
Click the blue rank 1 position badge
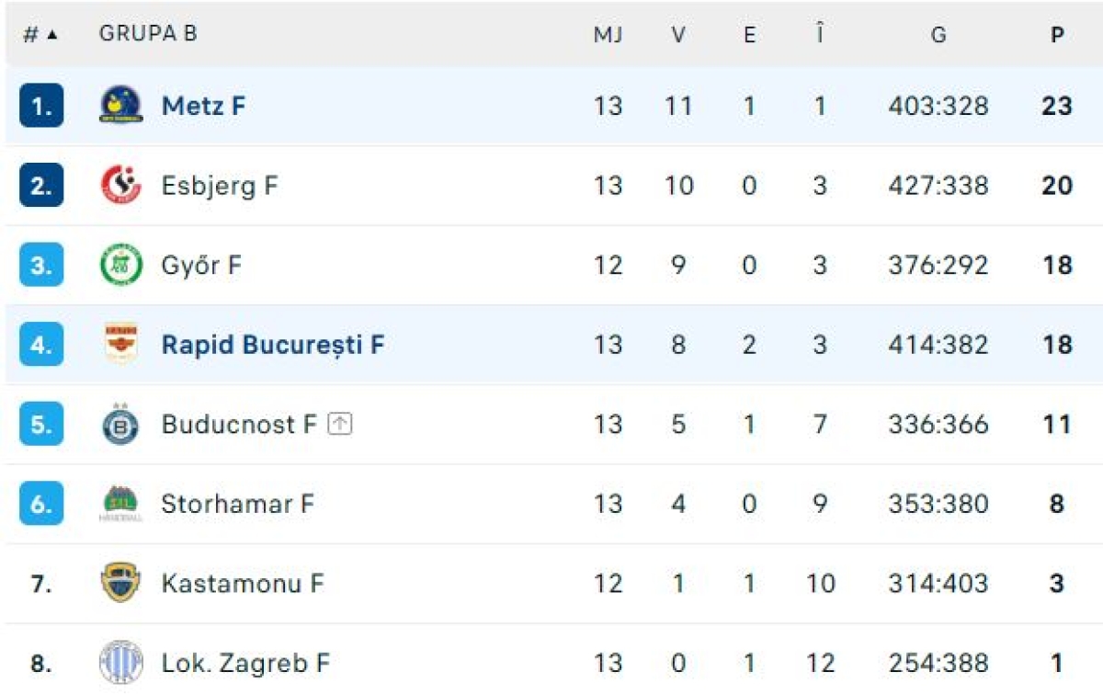[x=41, y=106]
